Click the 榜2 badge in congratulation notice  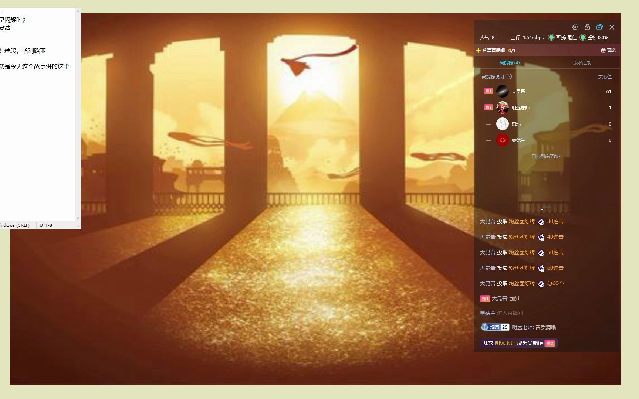click(x=550, y=343)
